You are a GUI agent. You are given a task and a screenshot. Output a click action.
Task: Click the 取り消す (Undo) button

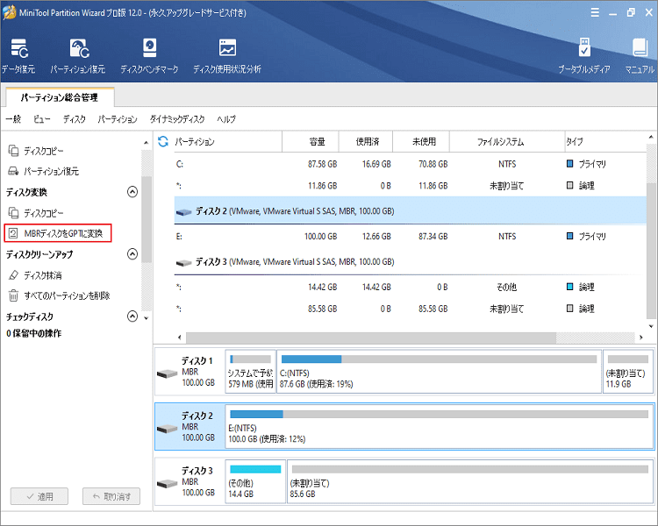click(111, 497)
